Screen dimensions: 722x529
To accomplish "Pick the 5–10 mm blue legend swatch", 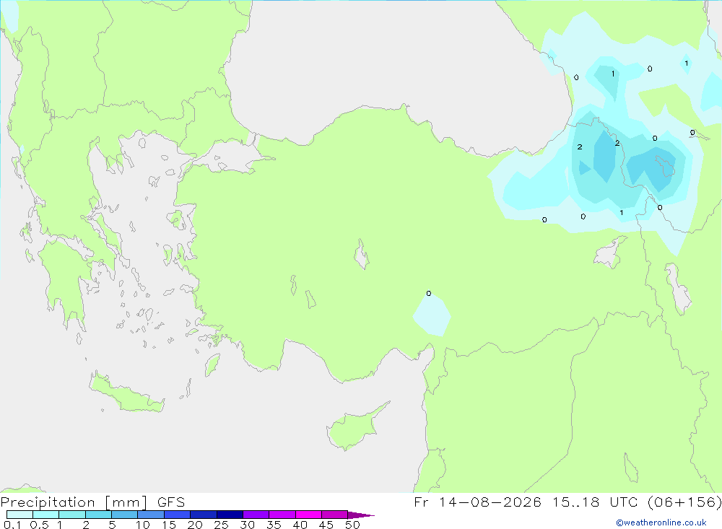I will point(125,515).
